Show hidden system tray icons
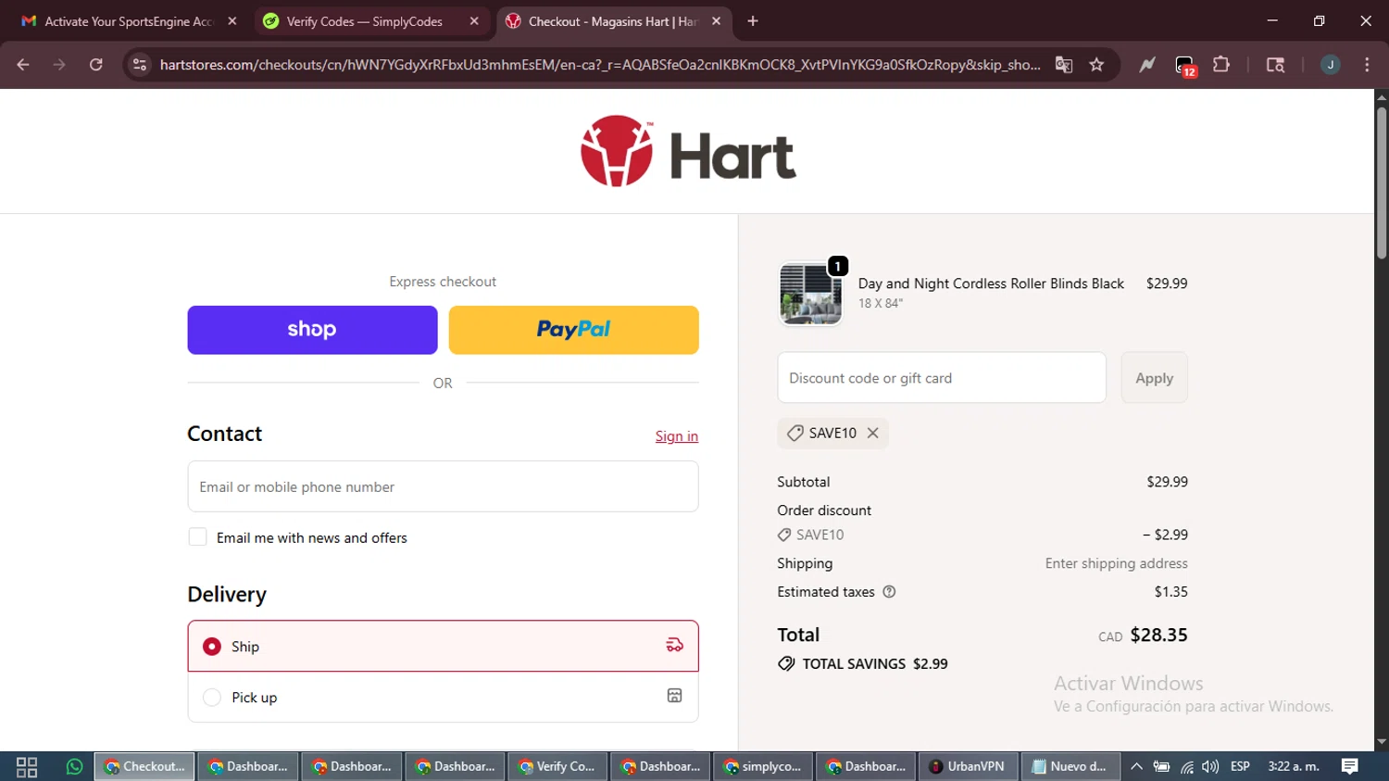Screen dimensions: 1389x781 (1136, 766)
